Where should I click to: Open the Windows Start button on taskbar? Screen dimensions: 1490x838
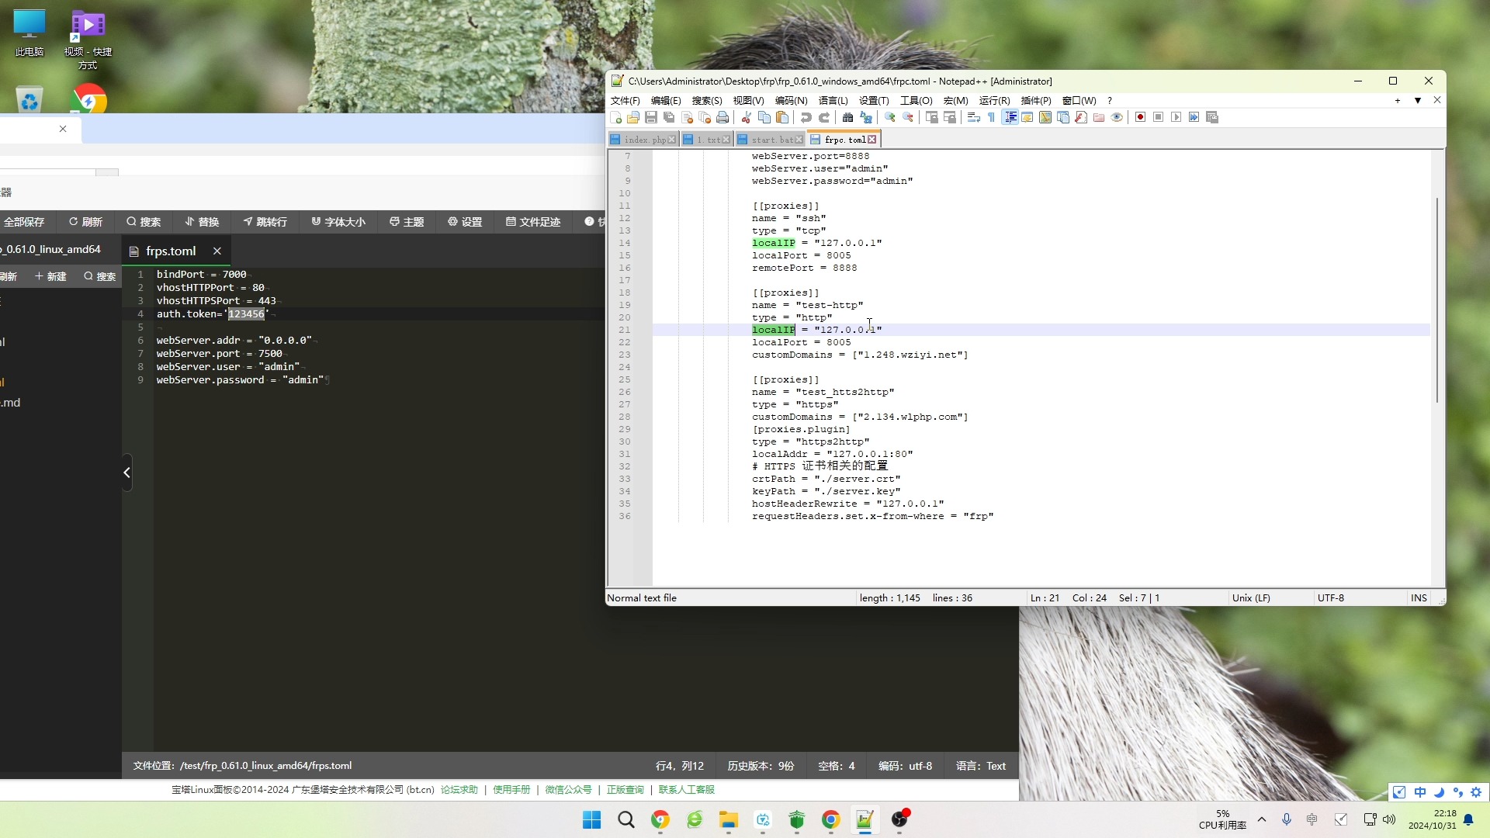pos(591,820)
